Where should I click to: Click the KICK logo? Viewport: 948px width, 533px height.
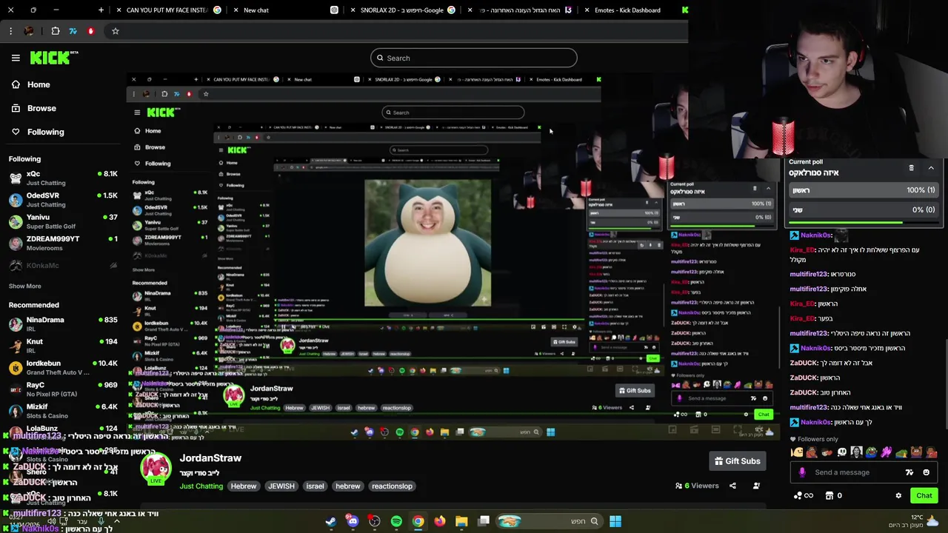(53, 58)
